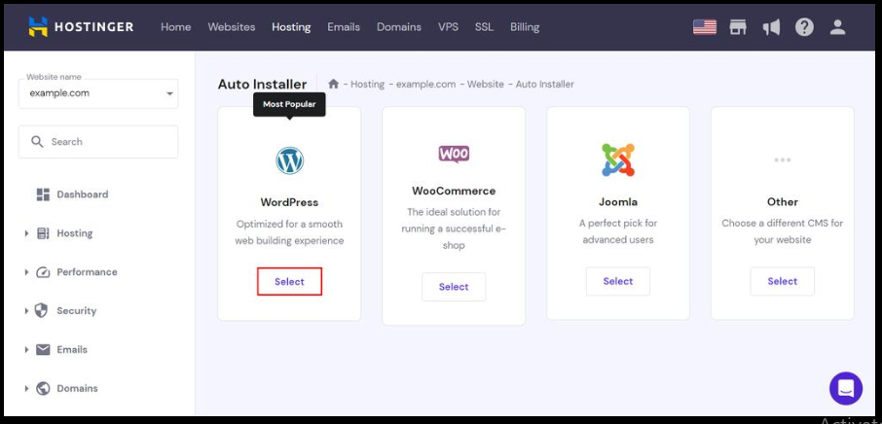
Task: Click the example.com breadcrumb link
Action: click(425, 84)
